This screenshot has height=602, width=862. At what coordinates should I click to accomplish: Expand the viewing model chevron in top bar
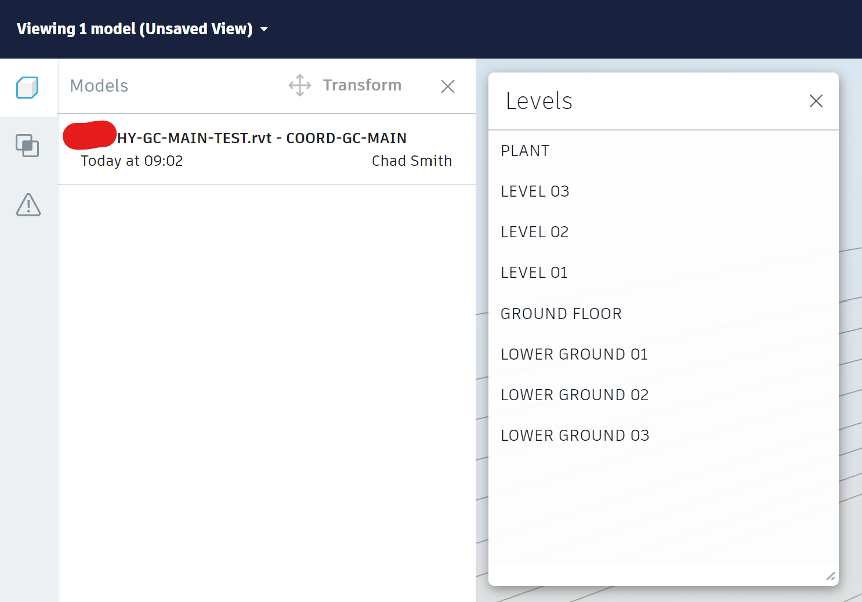click(x=264, y=29)
